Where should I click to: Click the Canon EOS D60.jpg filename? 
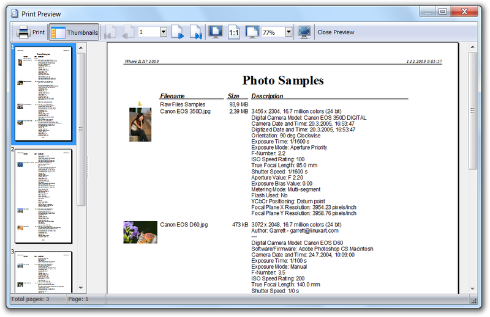click(x=184, y=224)
